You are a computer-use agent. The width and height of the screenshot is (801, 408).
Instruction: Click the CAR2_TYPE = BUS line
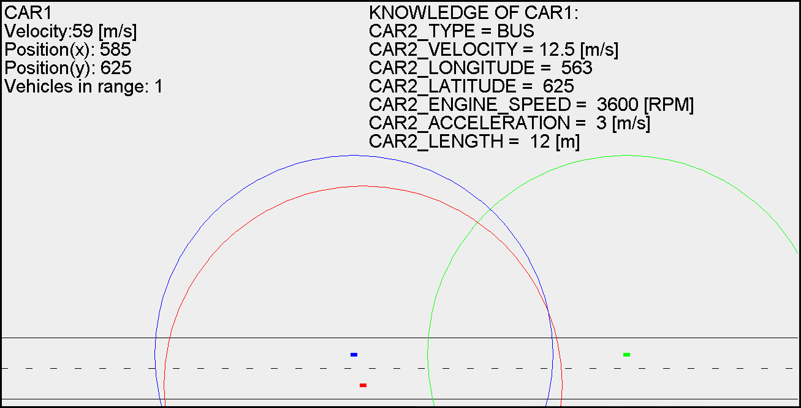pos(452,31)
